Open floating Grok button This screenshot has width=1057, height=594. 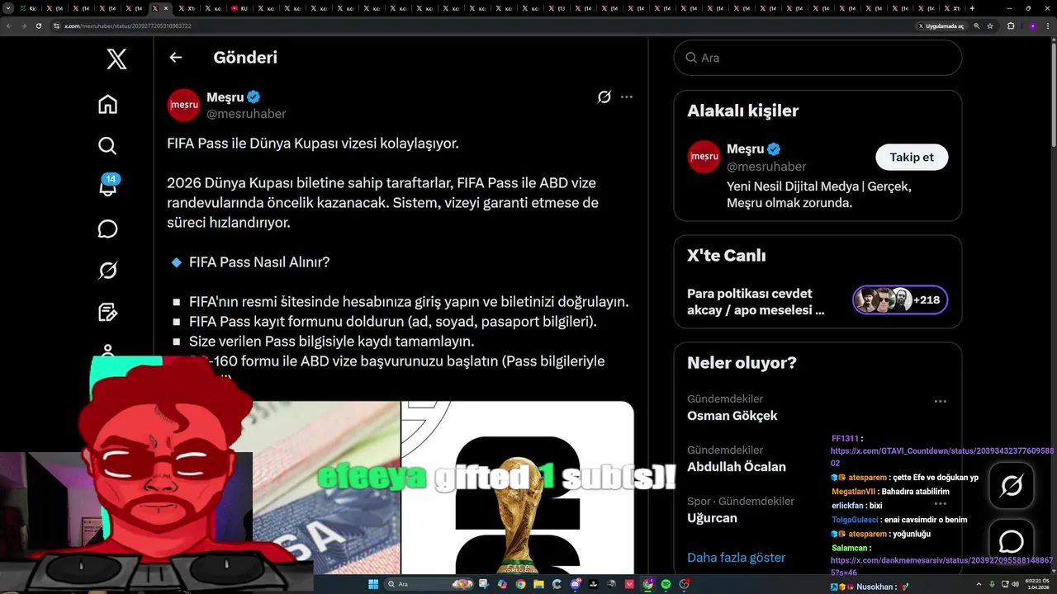(1012, 486)
